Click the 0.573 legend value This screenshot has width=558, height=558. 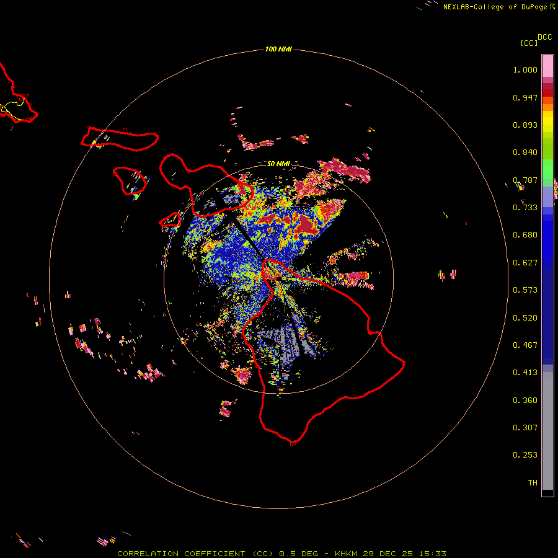525,290
